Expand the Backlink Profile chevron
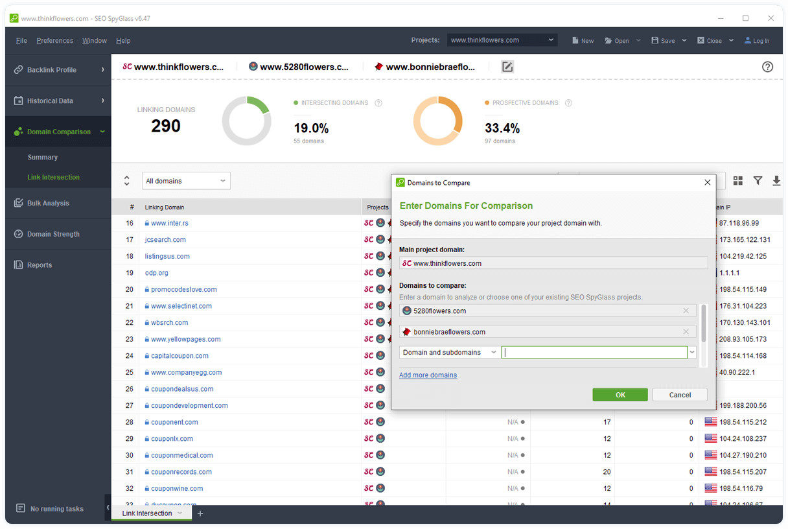This screenshot has height=529, width=788. pyautogui.click(x=102, y=70)
